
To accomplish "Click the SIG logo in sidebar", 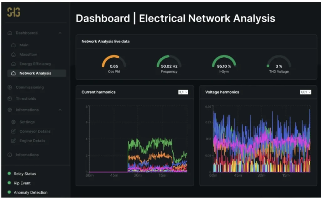I will 13,12.
